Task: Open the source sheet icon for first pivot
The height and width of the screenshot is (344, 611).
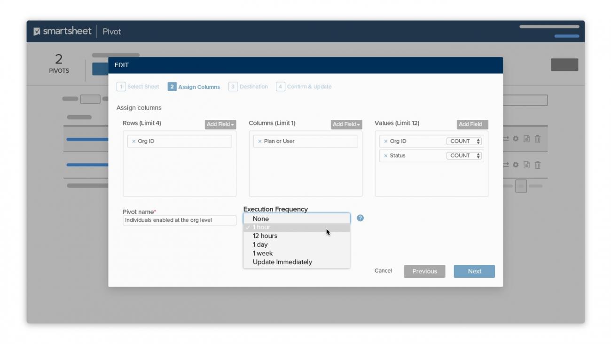Action: 526,138
